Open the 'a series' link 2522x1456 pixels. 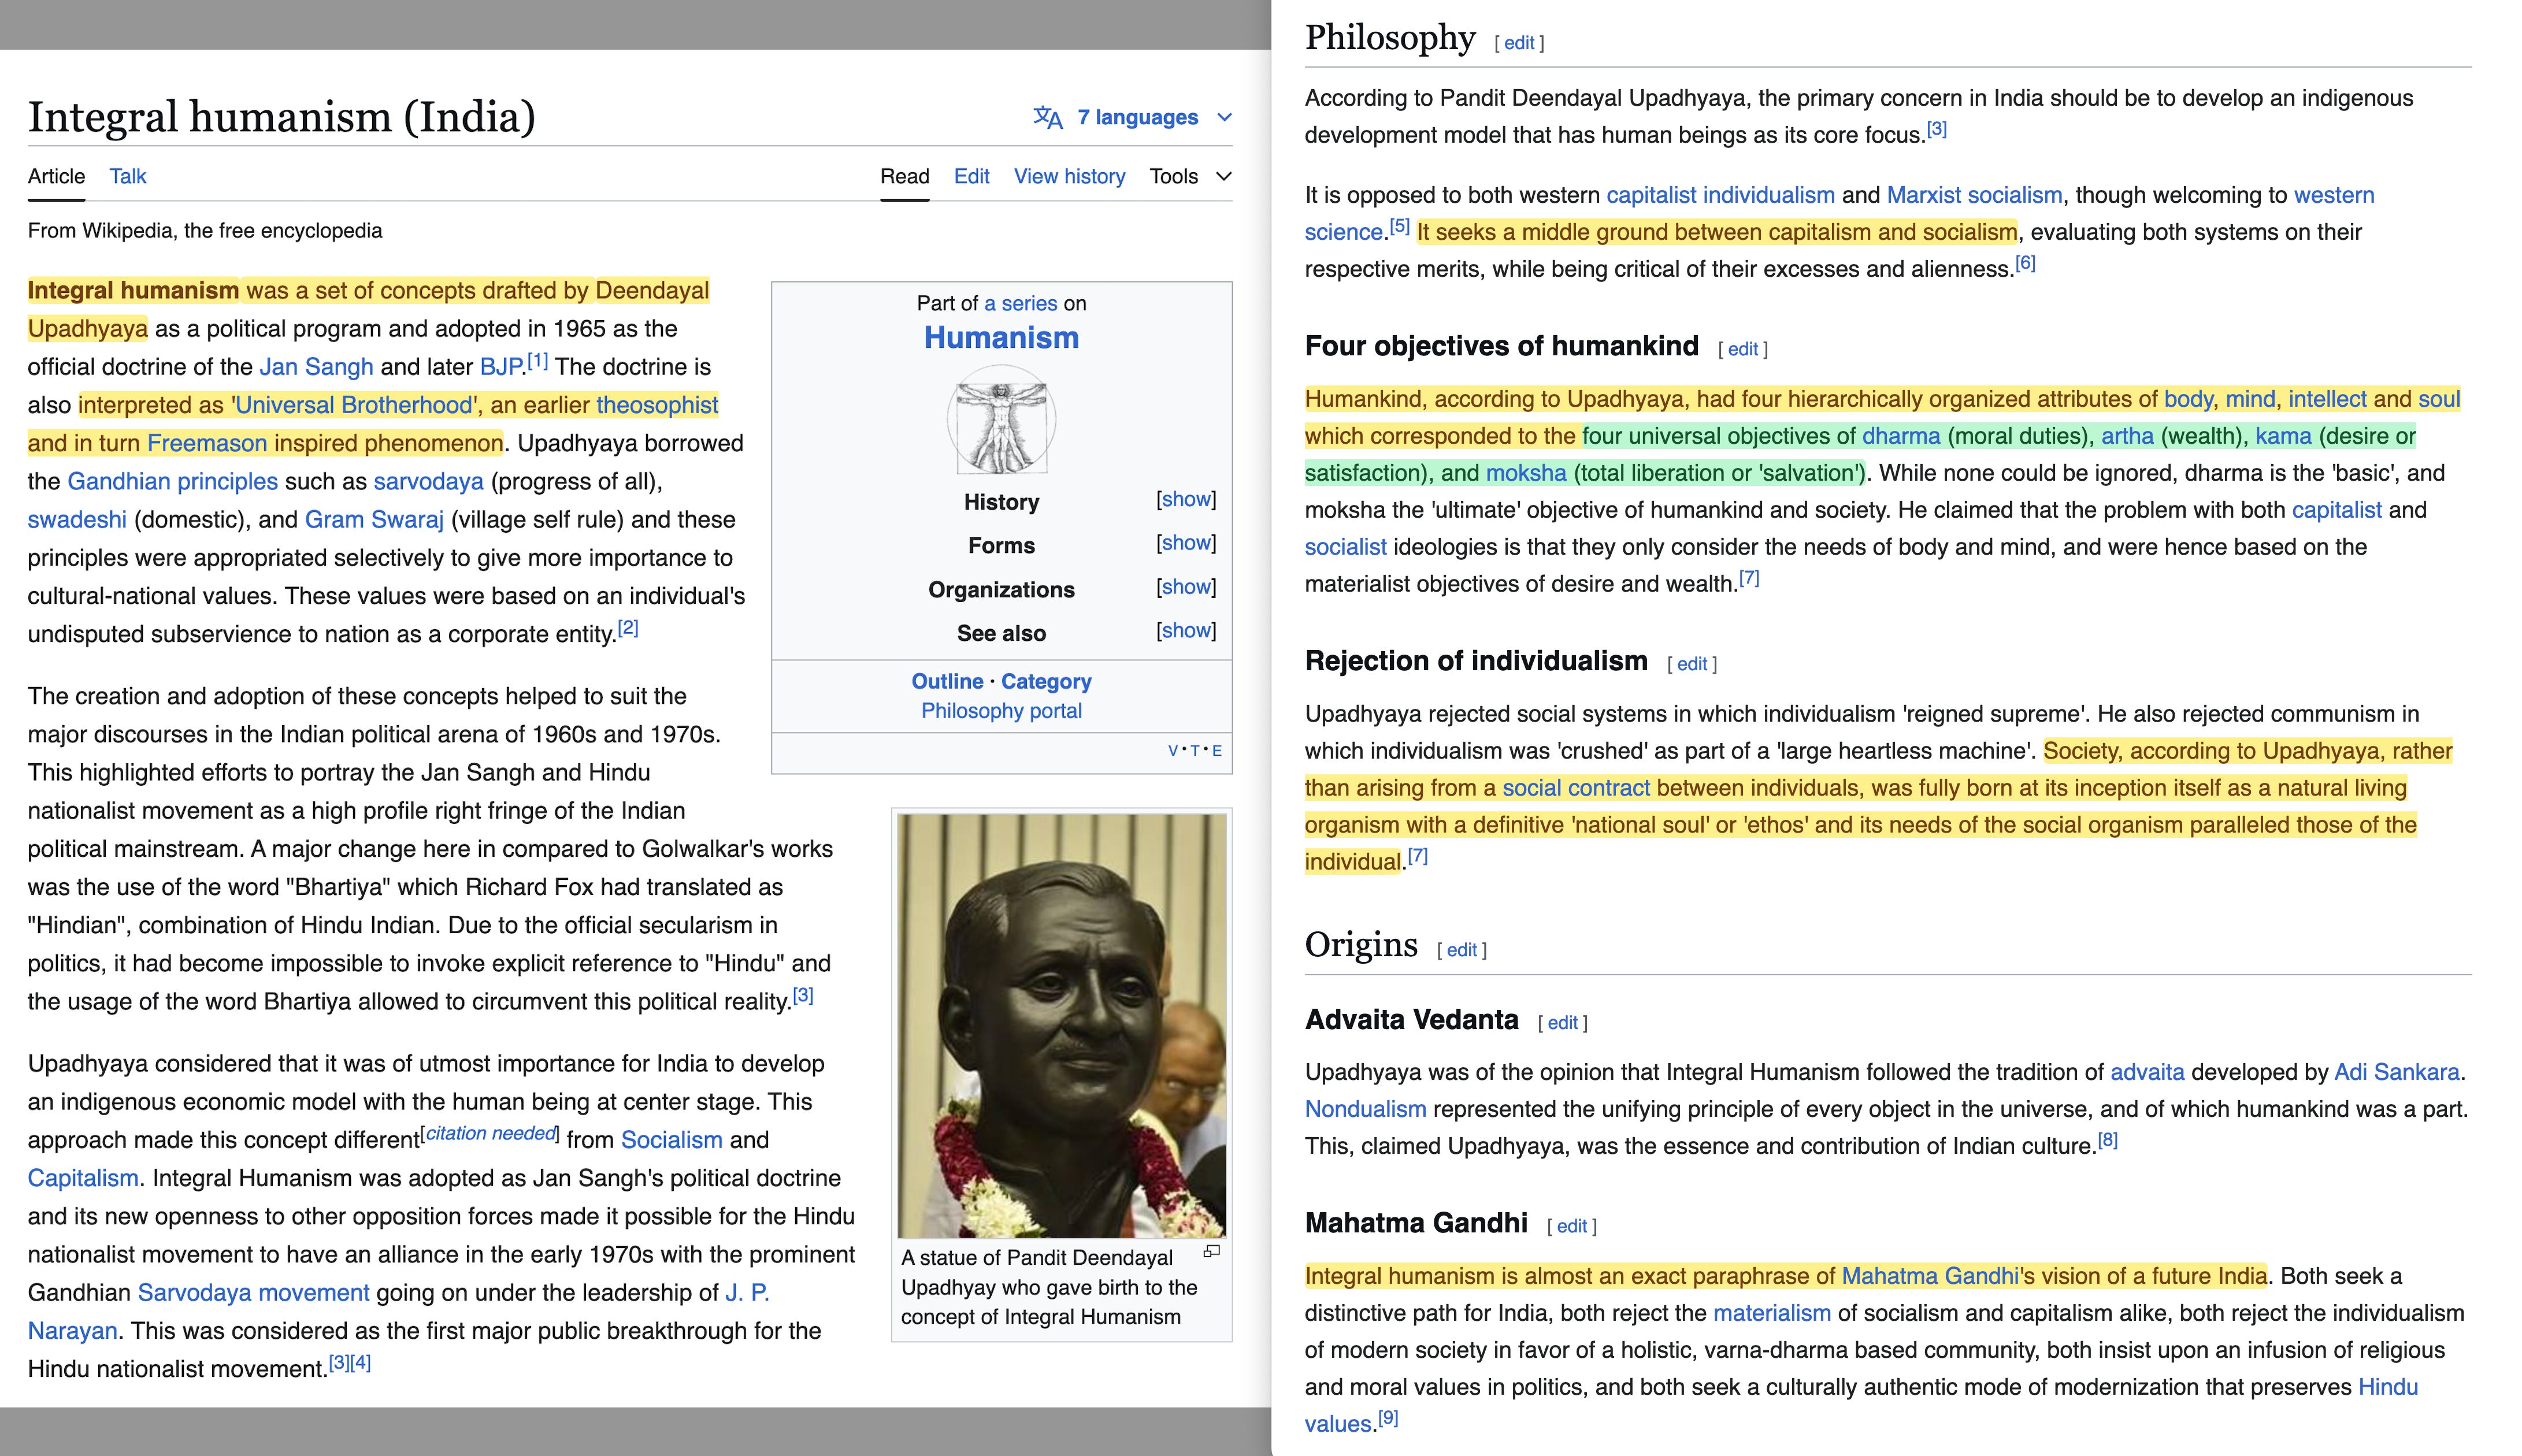[1020, 303]
